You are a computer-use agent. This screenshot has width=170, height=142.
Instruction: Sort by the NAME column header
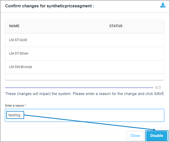14,26
